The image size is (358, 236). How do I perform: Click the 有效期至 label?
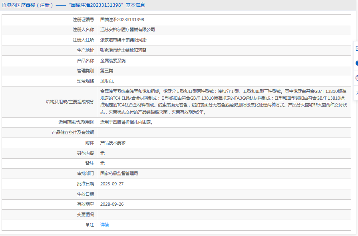pos(86,205)
